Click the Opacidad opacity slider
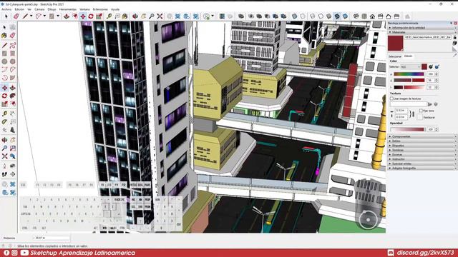Image resolution: width=458 pixels, height=257 pixels. click(x=407, y=129)
